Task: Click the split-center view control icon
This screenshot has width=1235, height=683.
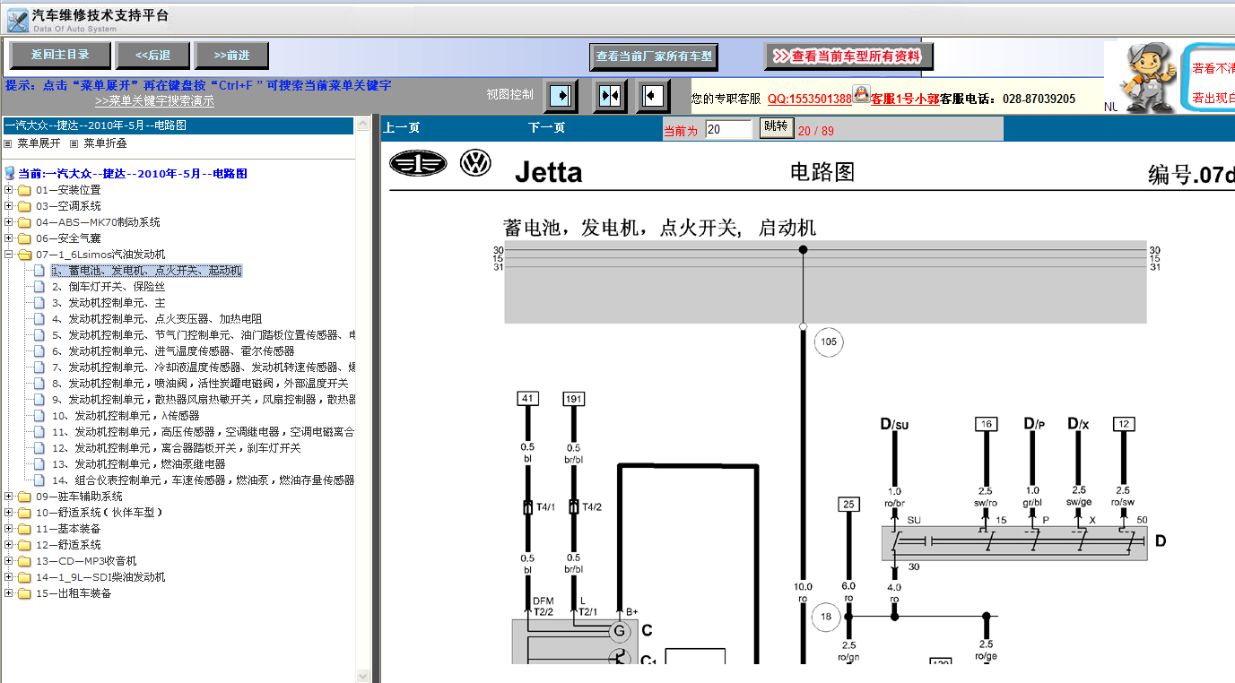Action: (x=610, y=95)
